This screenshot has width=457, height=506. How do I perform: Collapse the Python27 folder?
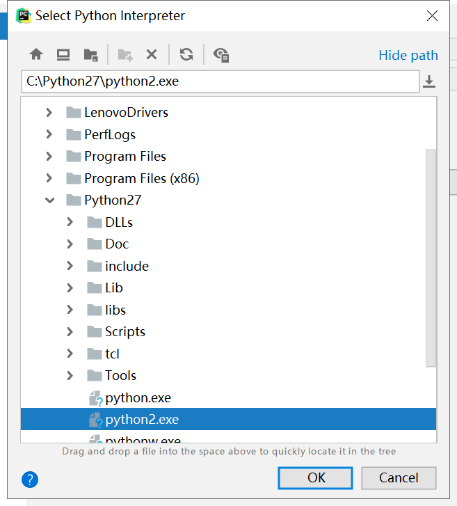pyautogui.click(x=49, y=200)
